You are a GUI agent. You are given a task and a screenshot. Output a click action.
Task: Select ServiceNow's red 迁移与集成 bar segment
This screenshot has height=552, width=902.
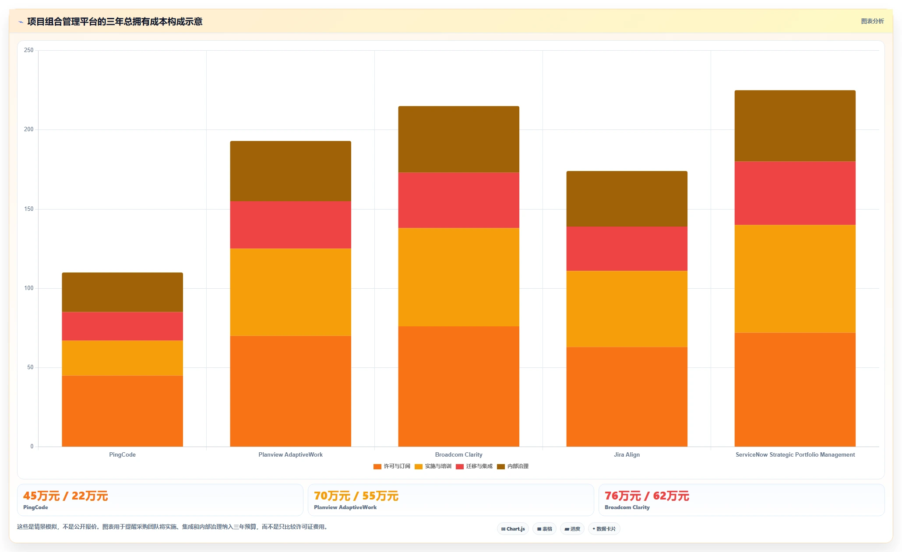coord(795,193)
